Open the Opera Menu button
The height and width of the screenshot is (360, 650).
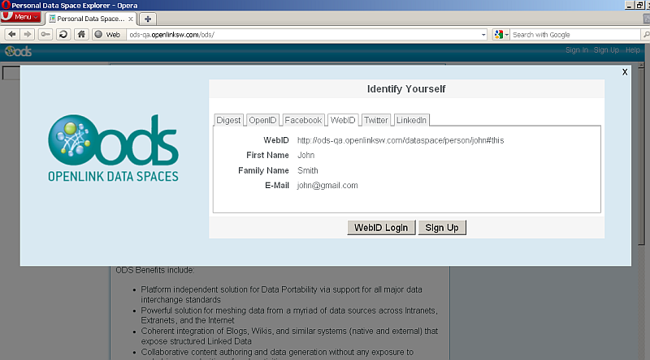click(x=20, y=17)
